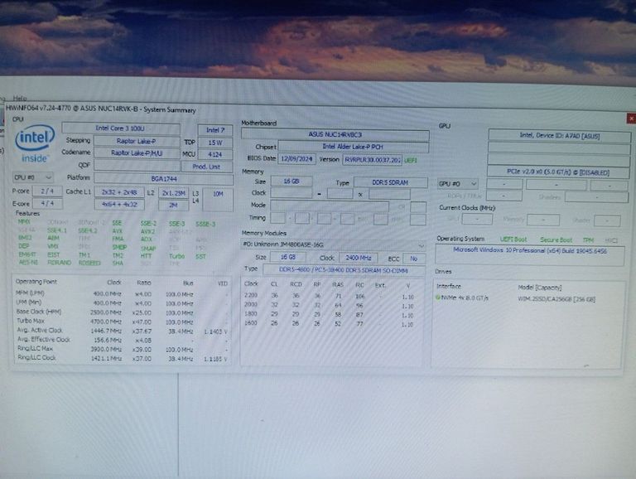This screenshot has width=636, height=479.
Task: Click the Intel Alder Lake-P PCH chipset field
Action: (351, 147)
